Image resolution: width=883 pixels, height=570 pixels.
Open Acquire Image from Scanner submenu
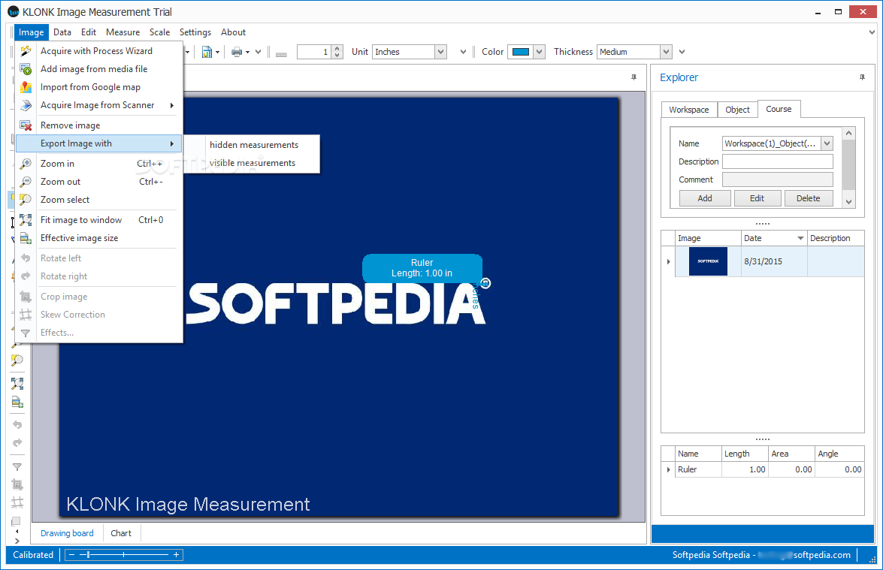pos(98,104)
